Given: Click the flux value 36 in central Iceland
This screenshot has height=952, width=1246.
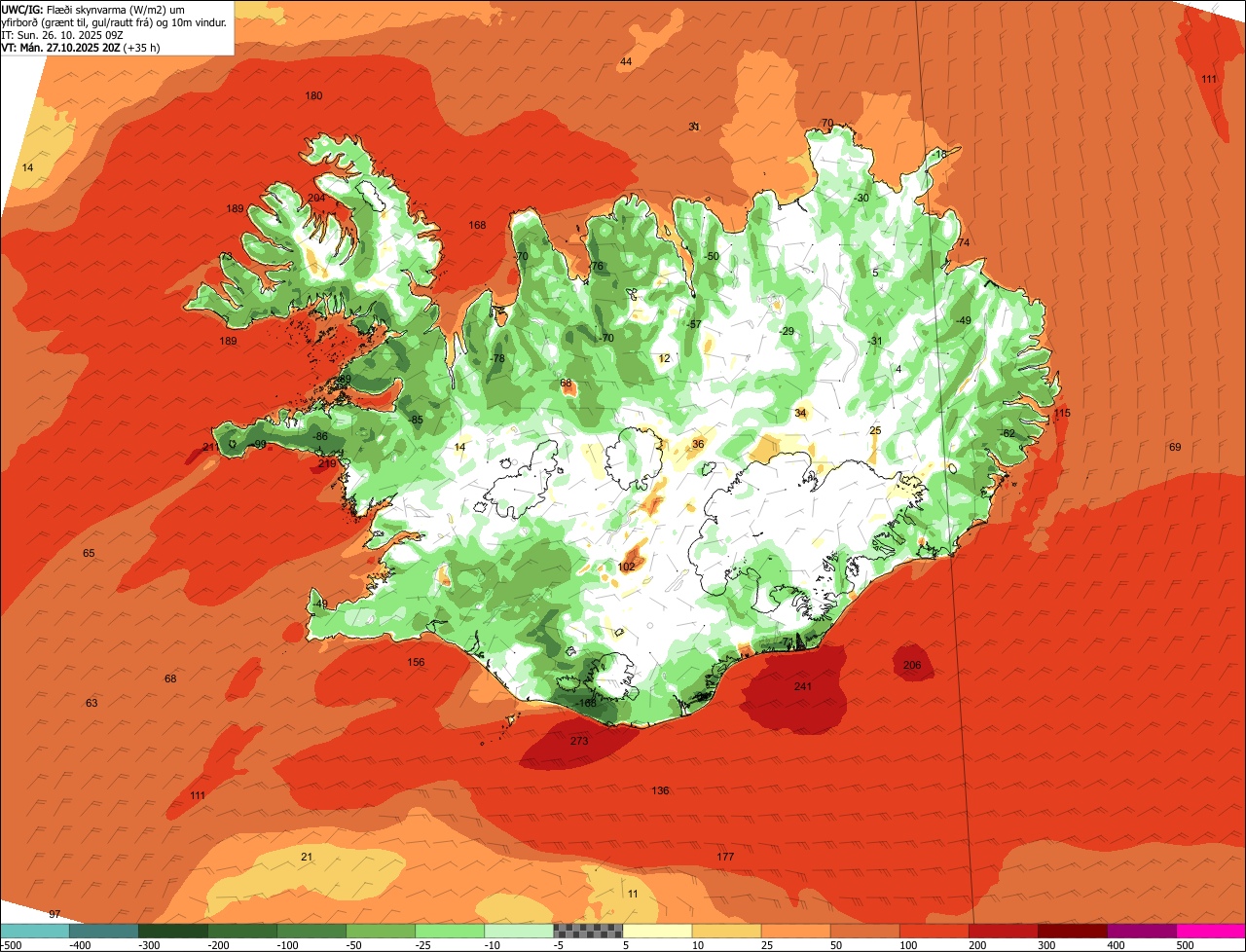Looking at the screenshot, I should tap(698, 444).
